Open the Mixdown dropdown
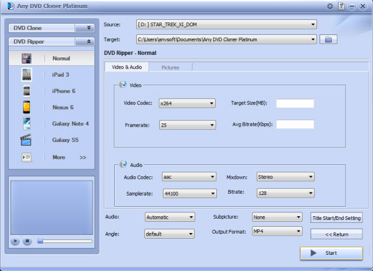The image size is (373, 271). pos(285,177)
